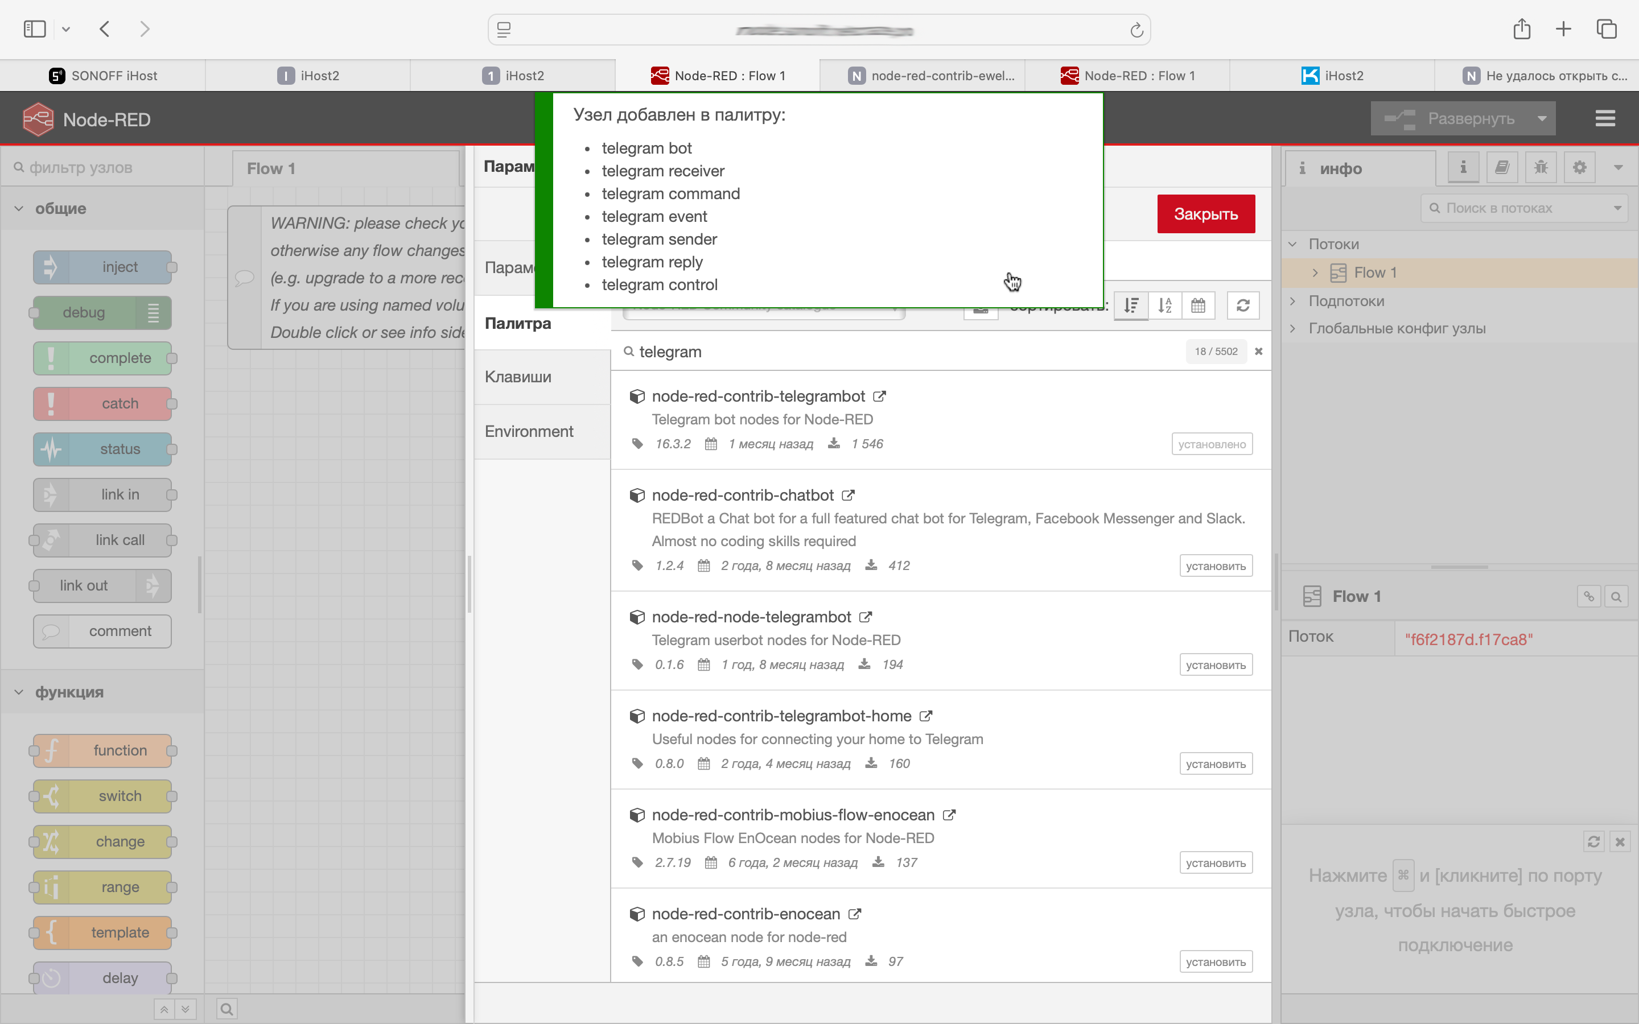Viewport: 1639px width, 1024px height.
Task: Toggle the debug node output button
Action: pyautogui.click(x=154, y=313)
